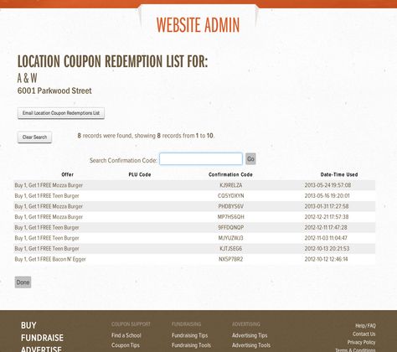397x352 pixels.
Task: Select the Date-Time Used column header
Action: click(339, 174)
